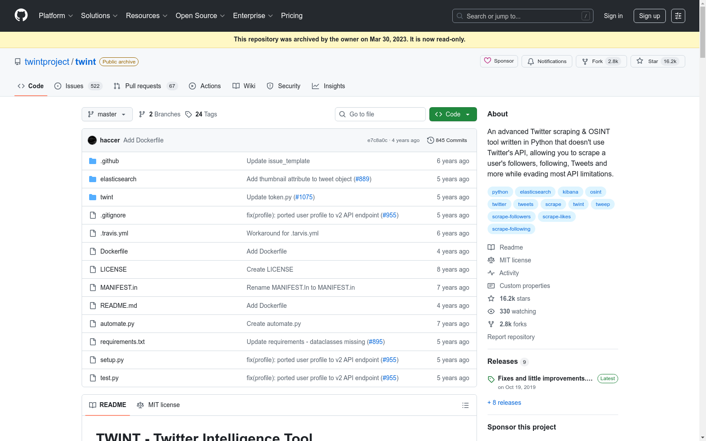Click the scrape-followers topic tag
Screen dimensions: 706x441
511,217
